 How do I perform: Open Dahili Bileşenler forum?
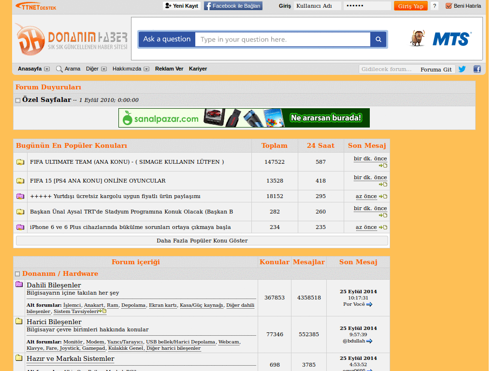pyautogui.click(x=54, y=285)
